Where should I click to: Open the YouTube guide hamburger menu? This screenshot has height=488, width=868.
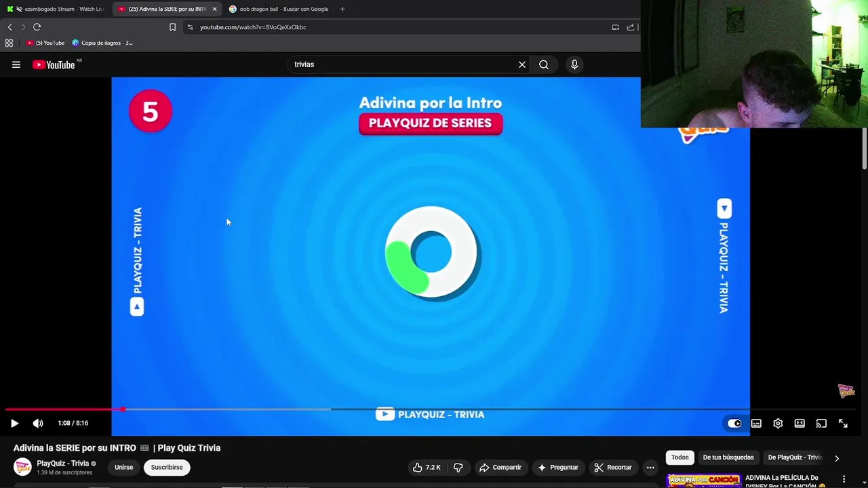click(x=16, y=64)
